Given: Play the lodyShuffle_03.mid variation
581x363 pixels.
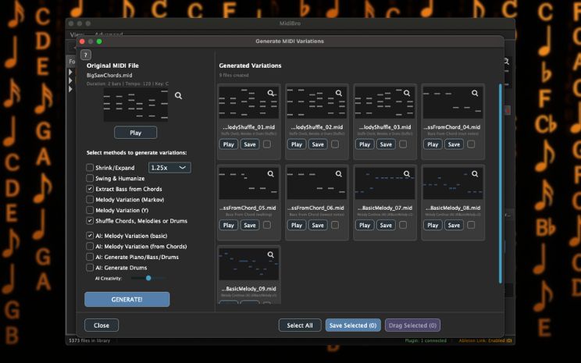Looking at the screenshot, I should tap(365, 144).
